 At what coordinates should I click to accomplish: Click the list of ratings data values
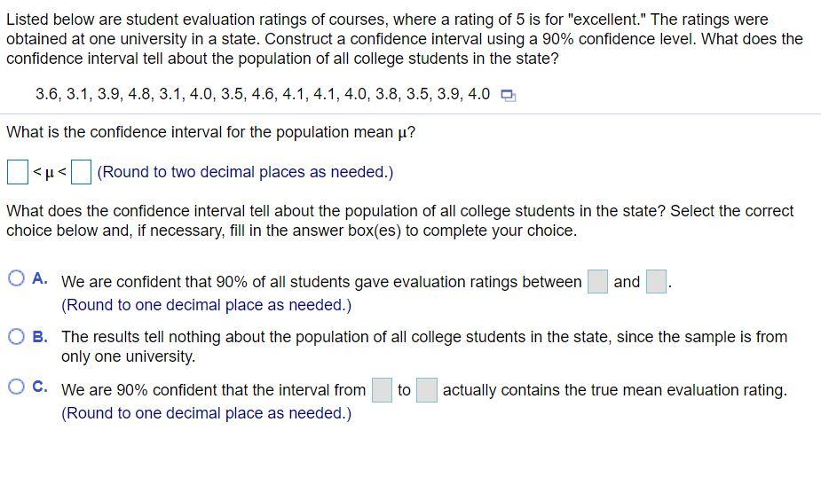tap(262, 94)
